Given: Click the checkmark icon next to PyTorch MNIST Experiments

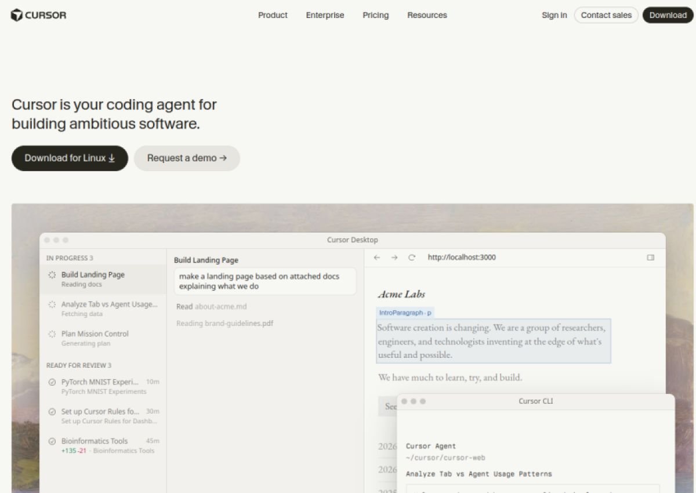Looking at the screenshot, I should [52, 382].
